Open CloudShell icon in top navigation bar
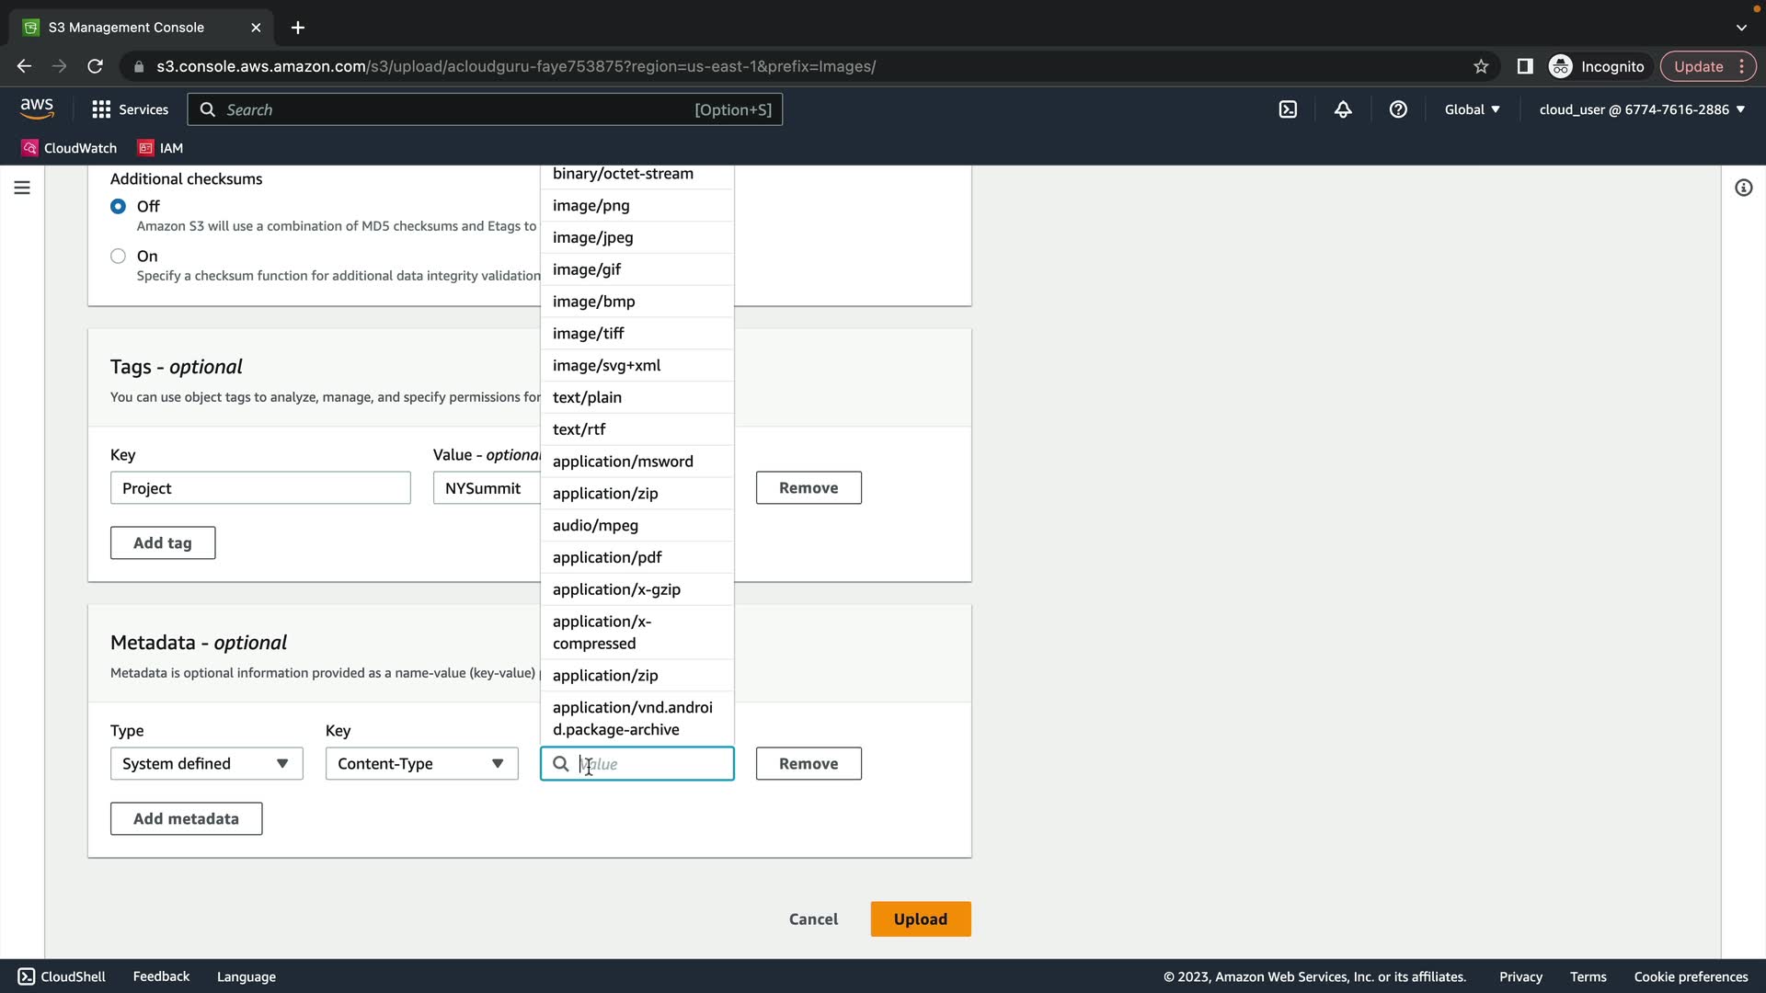 (x=1288, y=109)
